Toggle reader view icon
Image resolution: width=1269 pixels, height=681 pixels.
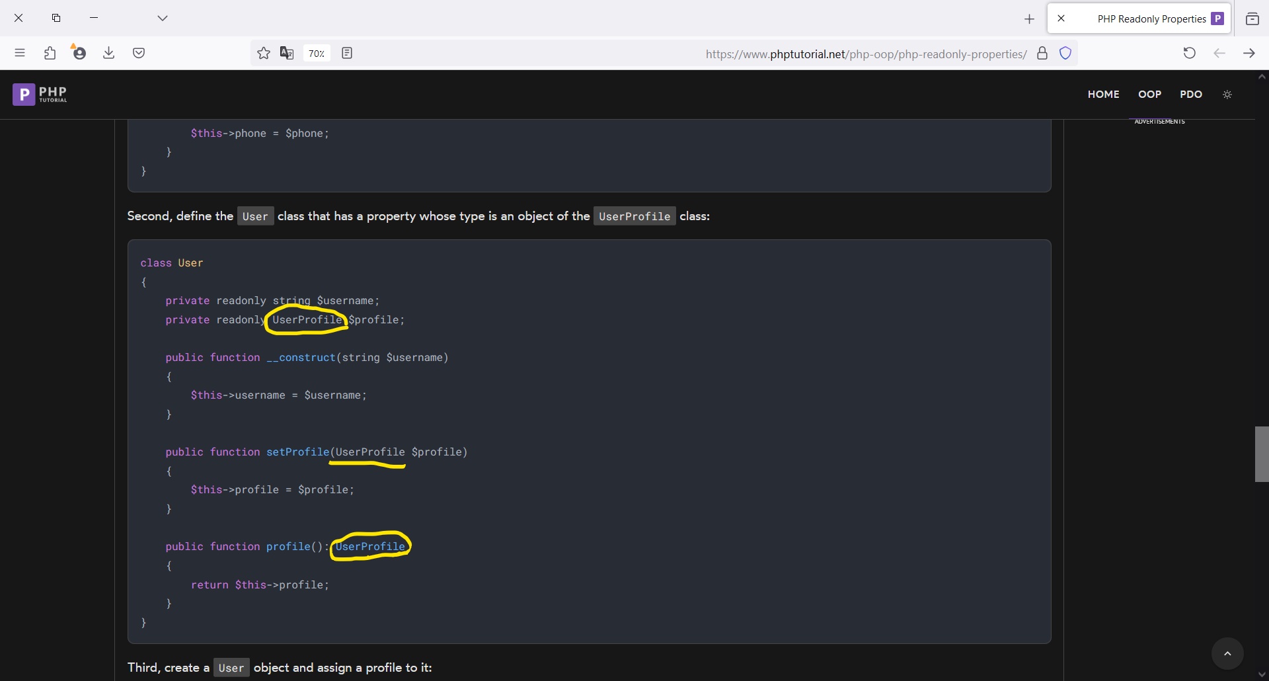click(347, 53)
